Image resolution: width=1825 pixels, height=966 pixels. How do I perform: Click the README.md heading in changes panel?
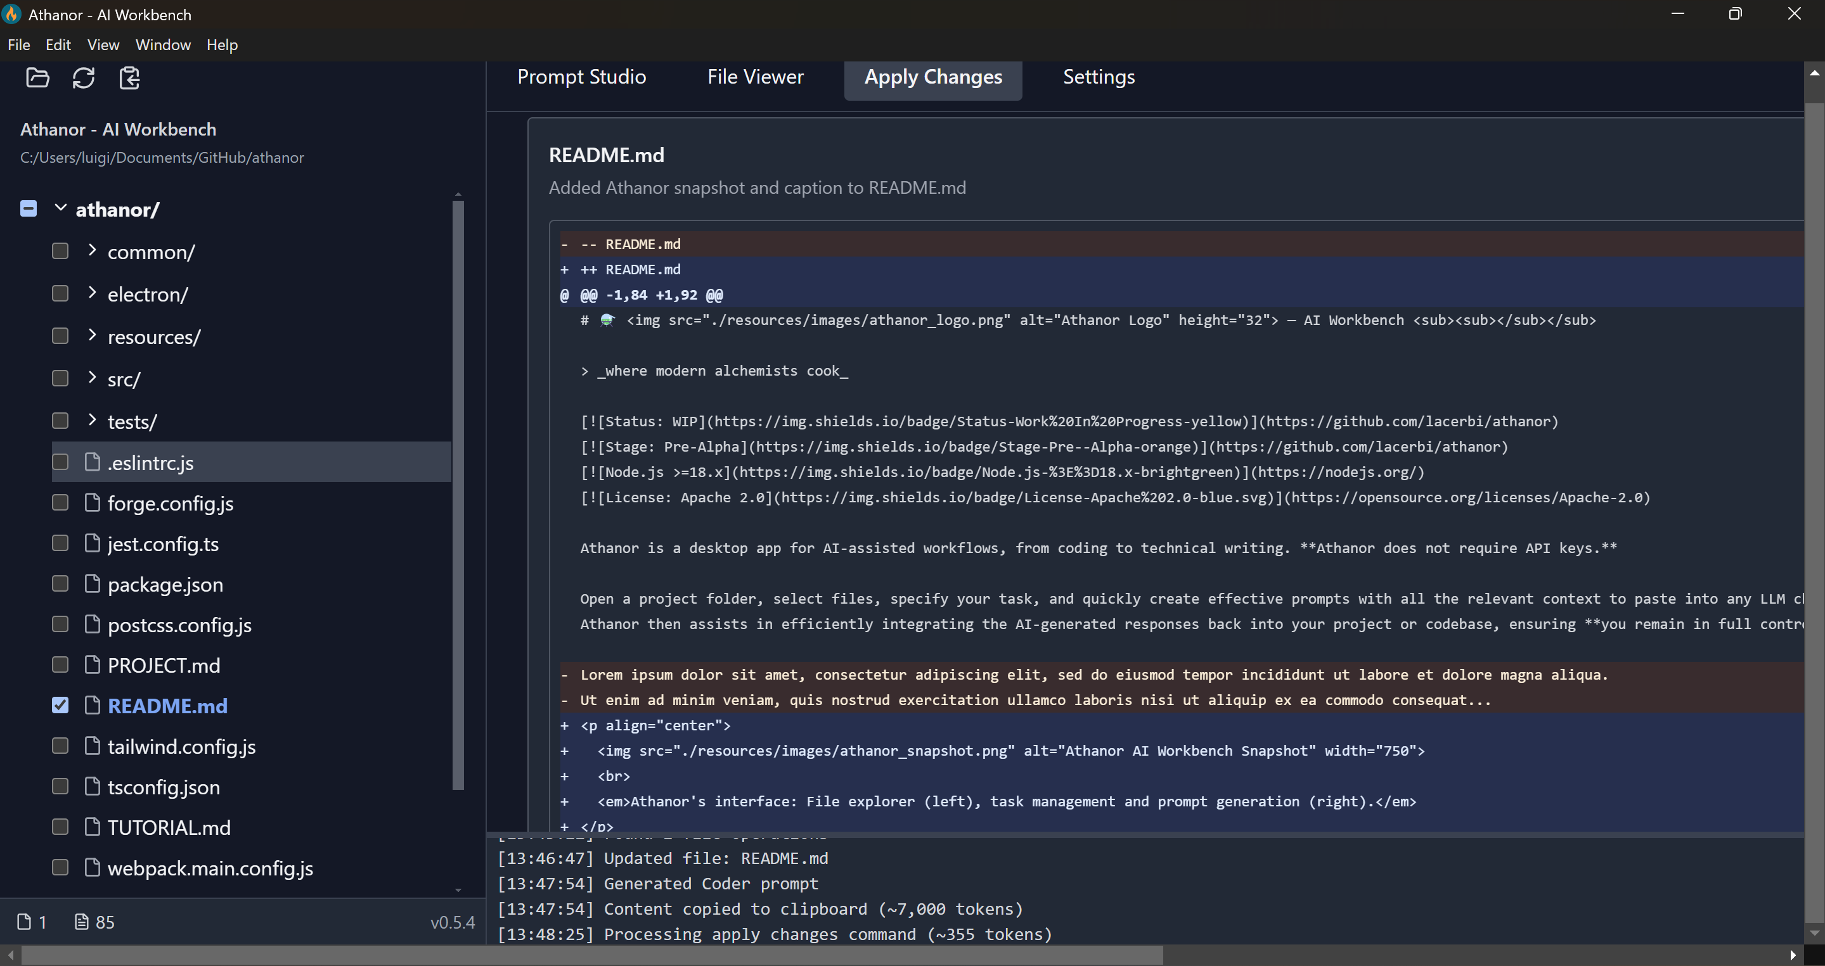pyautogui.click(x=607, y=155)
